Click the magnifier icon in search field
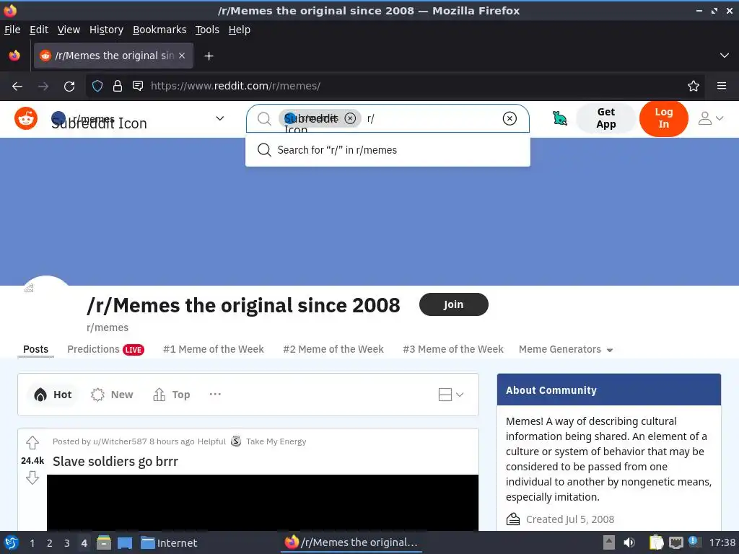This screenshot has height=554, width=739. click(x=264, y=119)
